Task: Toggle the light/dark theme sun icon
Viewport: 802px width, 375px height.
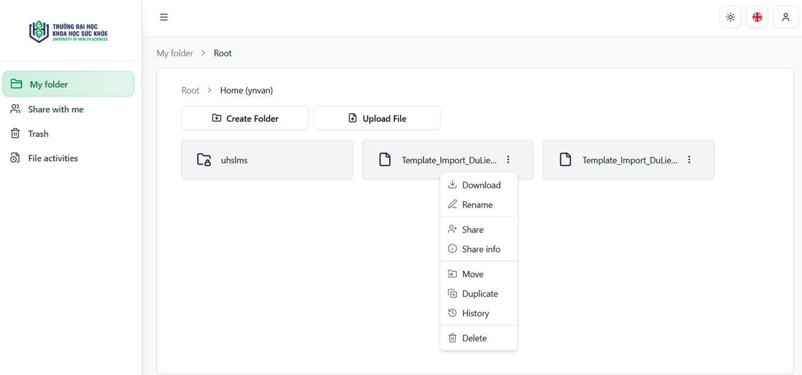Action: click(730, 17)
